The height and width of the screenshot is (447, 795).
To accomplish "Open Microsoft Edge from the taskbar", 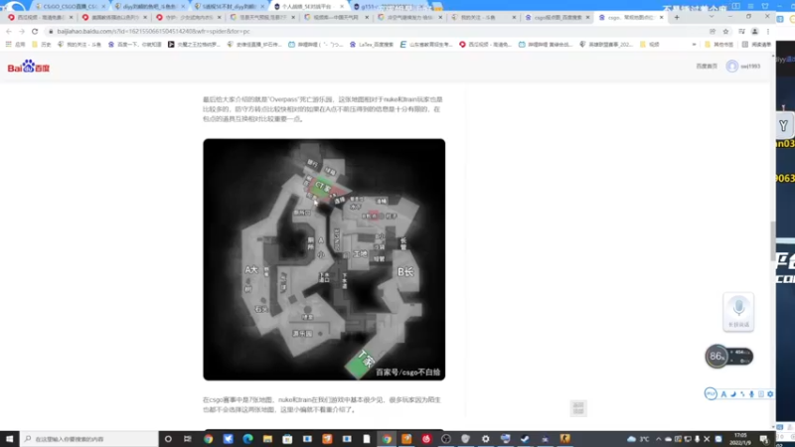I will point(247,439).
